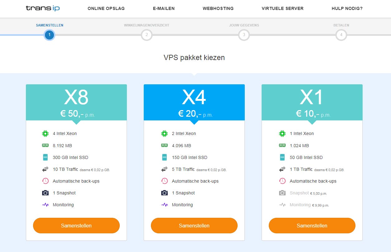Click the X4 automatic back-ups clock icon
391x252 pixels.
164,181
